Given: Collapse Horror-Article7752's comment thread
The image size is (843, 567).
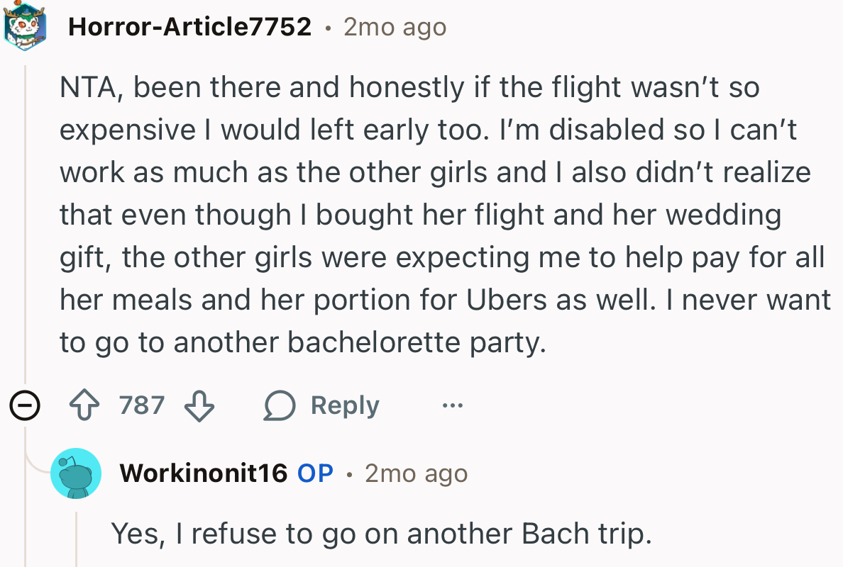Looking at the screenshot, I should (25, 405).
